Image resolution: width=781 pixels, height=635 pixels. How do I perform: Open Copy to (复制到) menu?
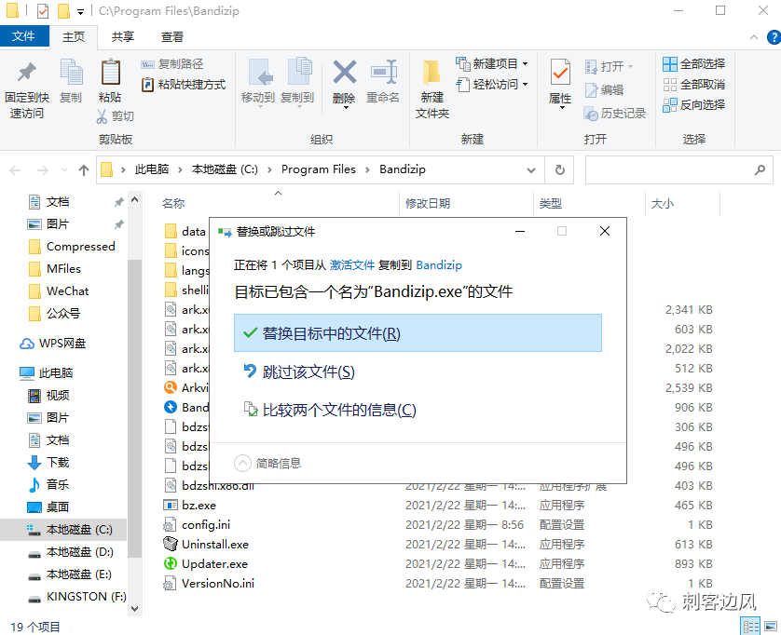(x=297, y=83)
